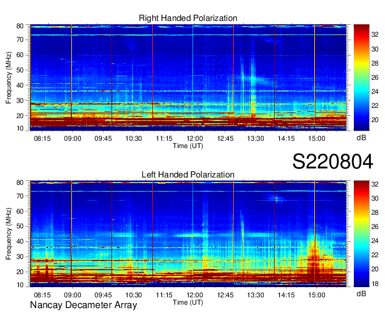This screenshot has height=312, width=385.
Task: Click the 26 dB mark on Right Handed color bar
Action: (x=375, y=77)
